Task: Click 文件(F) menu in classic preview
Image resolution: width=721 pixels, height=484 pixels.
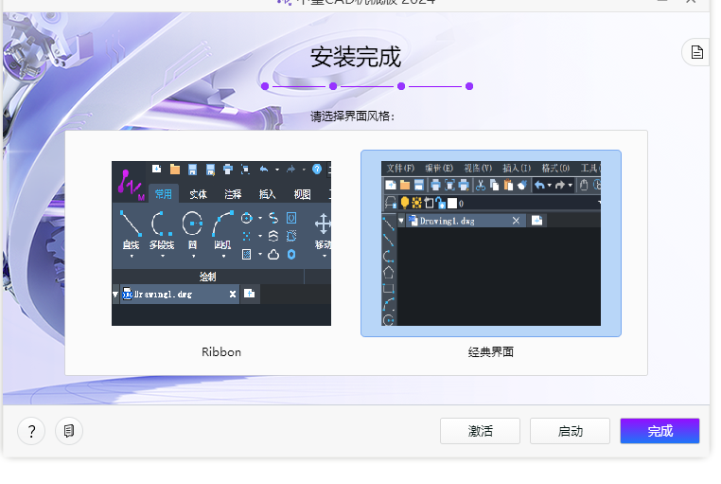Action: pos(400,168)
